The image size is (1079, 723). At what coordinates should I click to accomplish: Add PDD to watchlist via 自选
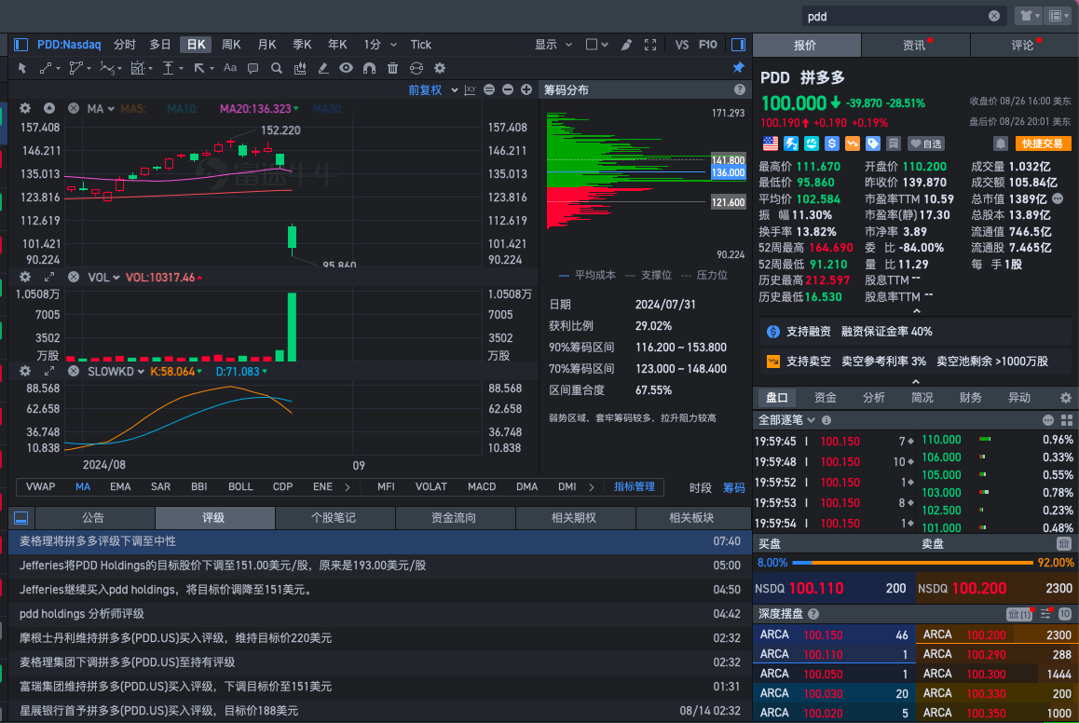925,143
